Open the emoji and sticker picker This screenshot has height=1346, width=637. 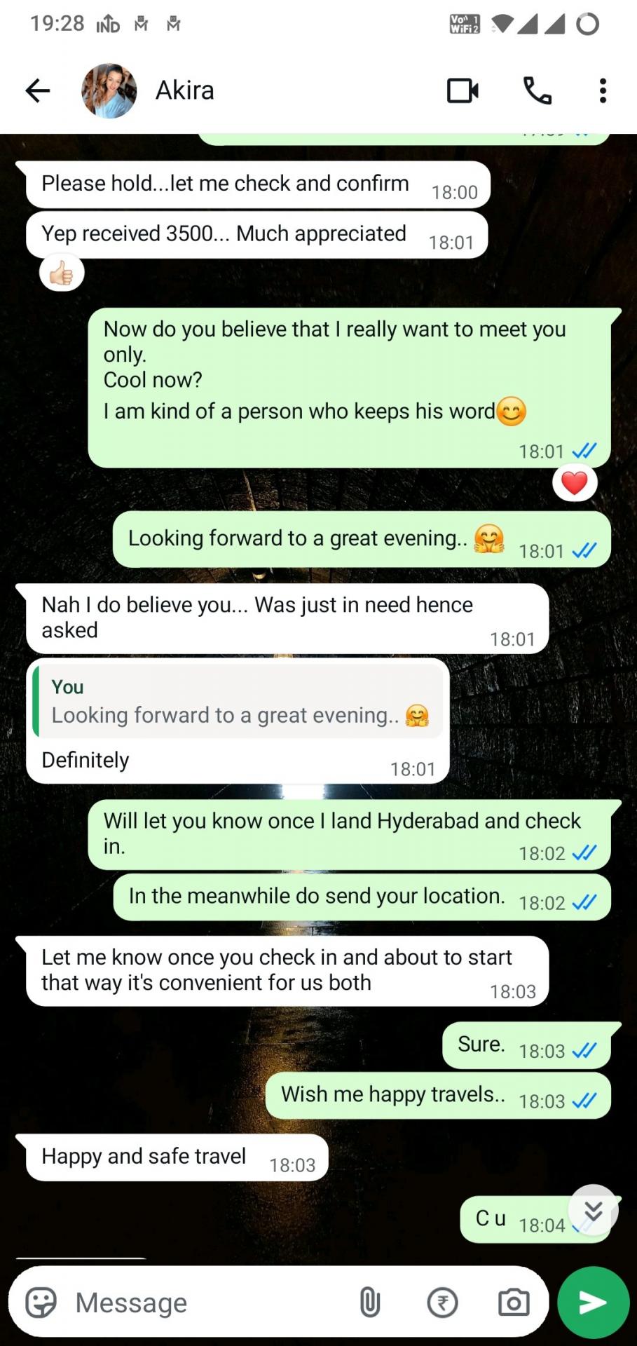click(x=41, y=1303)
